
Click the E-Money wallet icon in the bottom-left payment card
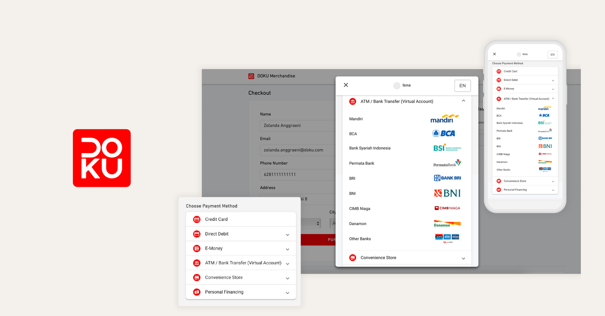tap(197, 248)
